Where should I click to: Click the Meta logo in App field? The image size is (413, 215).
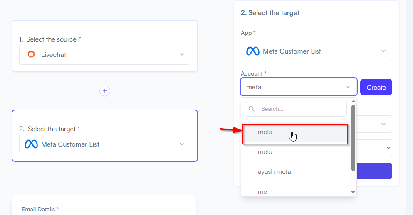(253, 51)
